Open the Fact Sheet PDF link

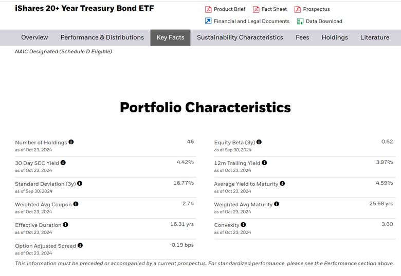pyautogui.click(x=270, y=9)
